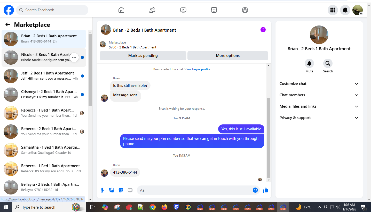Open the Video icon in top navigation
Viewport: 371px width, 212px height.
click(183, 10)
